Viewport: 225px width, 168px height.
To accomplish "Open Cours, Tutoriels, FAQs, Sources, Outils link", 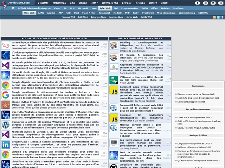I will coord(196,128).
